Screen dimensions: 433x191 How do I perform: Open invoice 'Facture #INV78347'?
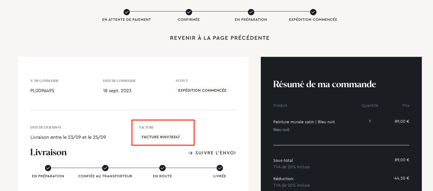pos(161,137)
